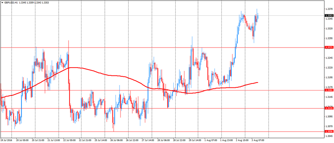Viewport: 334px width, 143px height.
Task: Click the 28 Jul 22:00 time label
Action: tap(180, 140)
